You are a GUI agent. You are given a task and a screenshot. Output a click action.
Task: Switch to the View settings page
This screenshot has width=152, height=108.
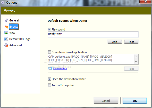click(x=12, y=33)
